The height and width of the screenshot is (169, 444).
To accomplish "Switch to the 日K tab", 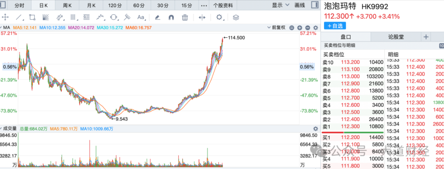I will coord(43,5).
